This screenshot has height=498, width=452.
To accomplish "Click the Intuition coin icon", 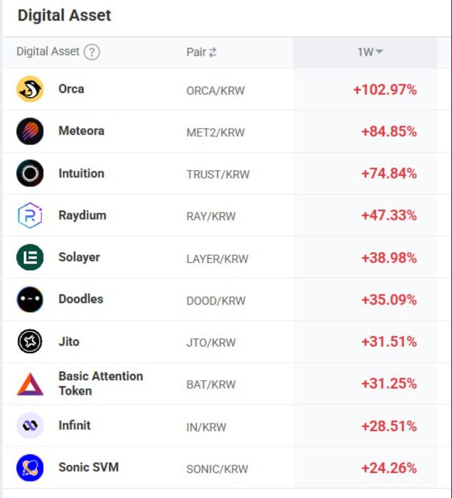I will point(30,174).
